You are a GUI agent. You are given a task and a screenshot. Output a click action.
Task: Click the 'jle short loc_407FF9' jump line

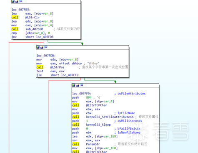(x=58, y=75)
